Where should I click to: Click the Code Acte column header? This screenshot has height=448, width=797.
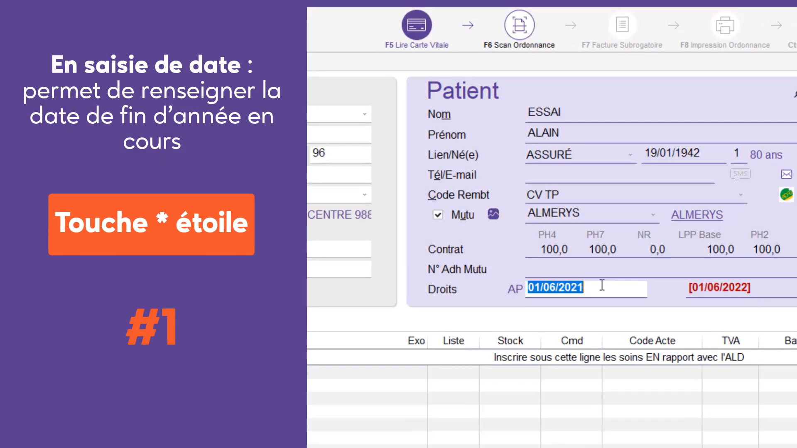(652, 341)
